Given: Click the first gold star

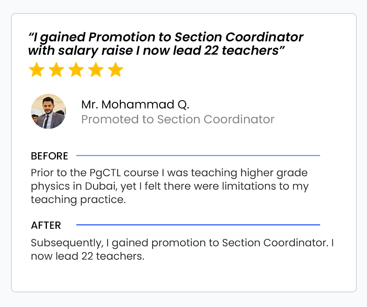Looking at the screenshot, I should [x=36, y=70].
